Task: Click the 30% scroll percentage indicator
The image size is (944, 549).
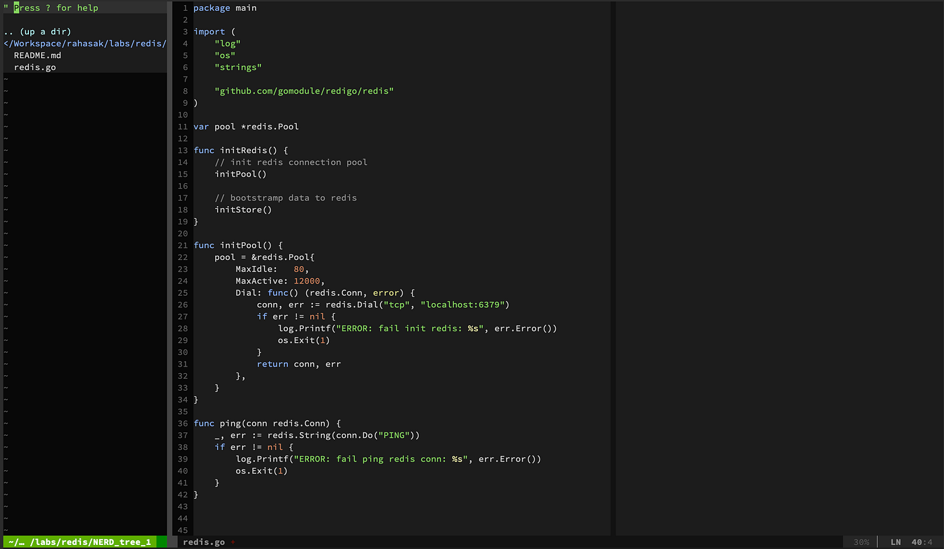Action: pos(861,542)
